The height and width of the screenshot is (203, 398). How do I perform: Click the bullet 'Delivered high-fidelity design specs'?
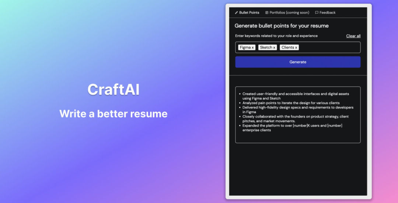[297, 110]
